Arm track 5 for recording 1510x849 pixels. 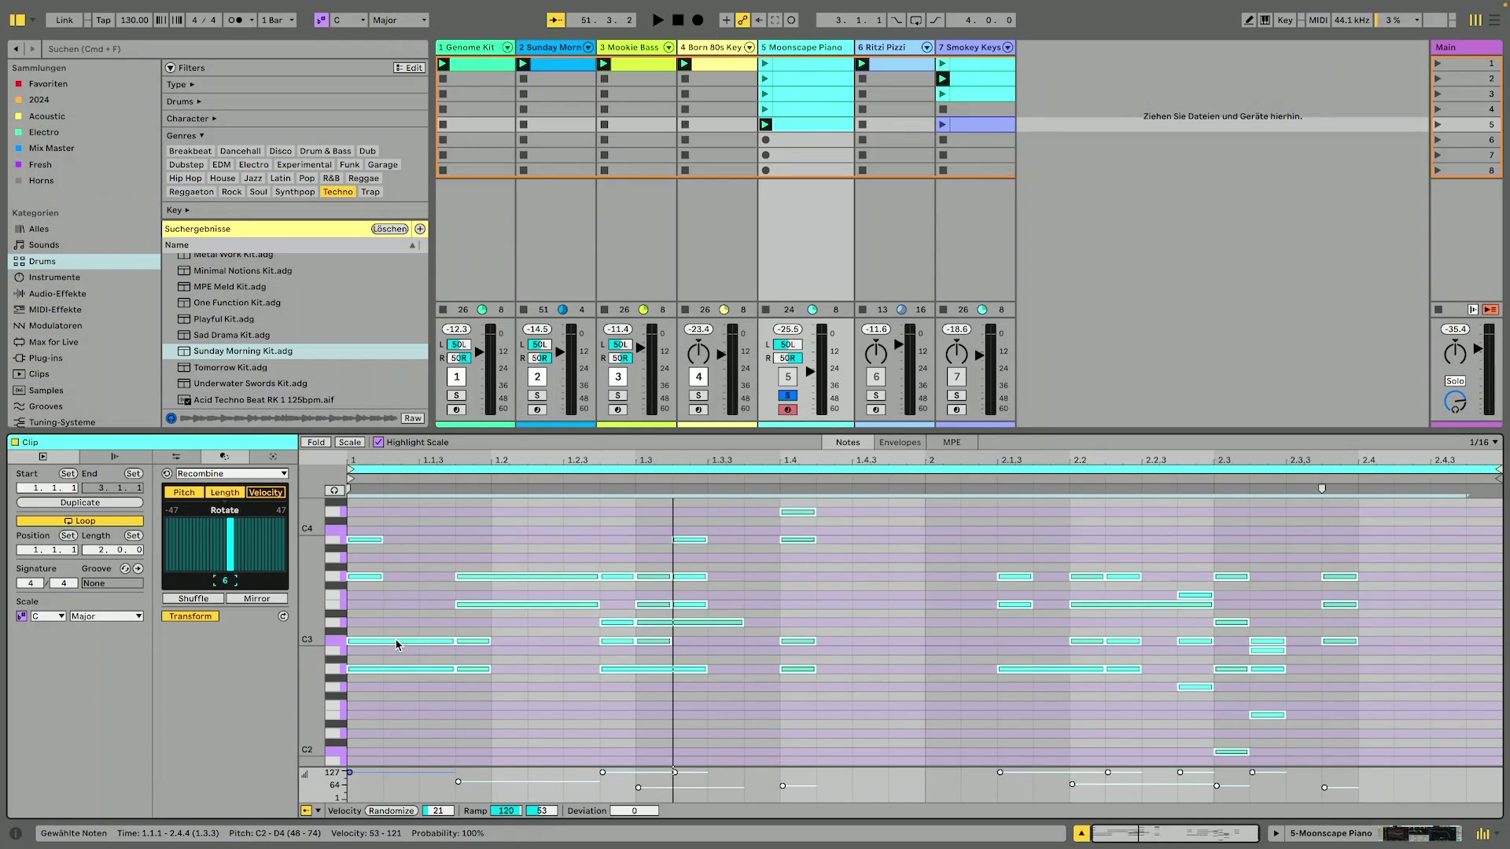(x=787, y=410)
